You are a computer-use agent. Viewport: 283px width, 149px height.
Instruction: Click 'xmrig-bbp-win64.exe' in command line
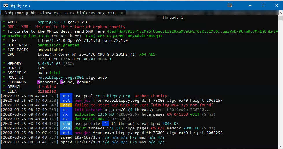[39, 13]
